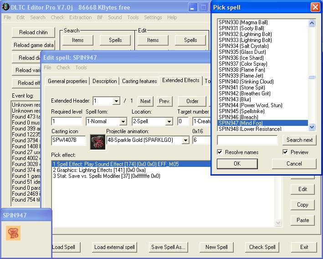Open the Location dropdown
Viewport: 323px width, 259px height.
pos(169,121)
